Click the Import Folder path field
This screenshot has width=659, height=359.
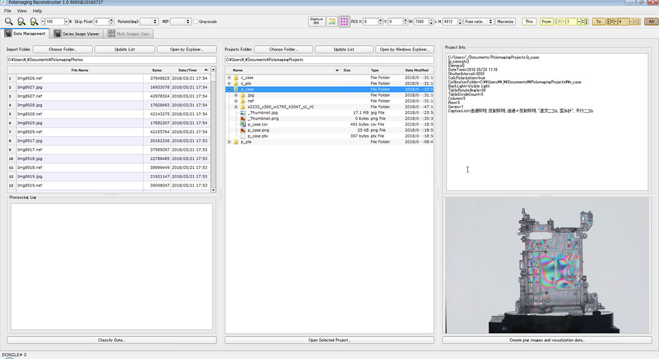(111, 59)
